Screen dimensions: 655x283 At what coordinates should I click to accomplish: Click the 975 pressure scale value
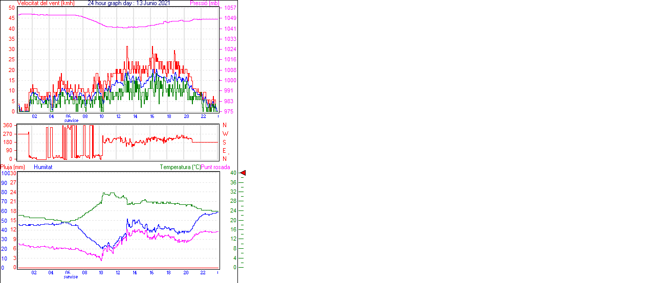coord(228,111)
